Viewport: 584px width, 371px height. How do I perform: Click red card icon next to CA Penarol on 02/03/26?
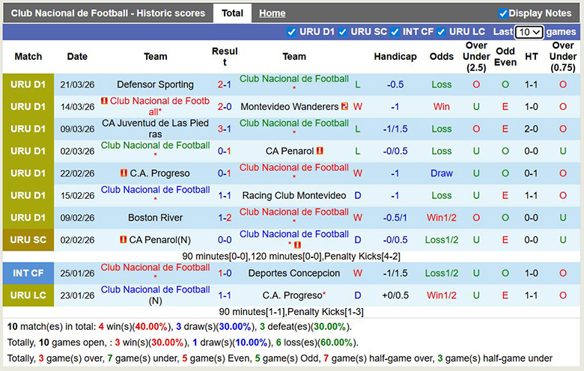coord(320,151)
